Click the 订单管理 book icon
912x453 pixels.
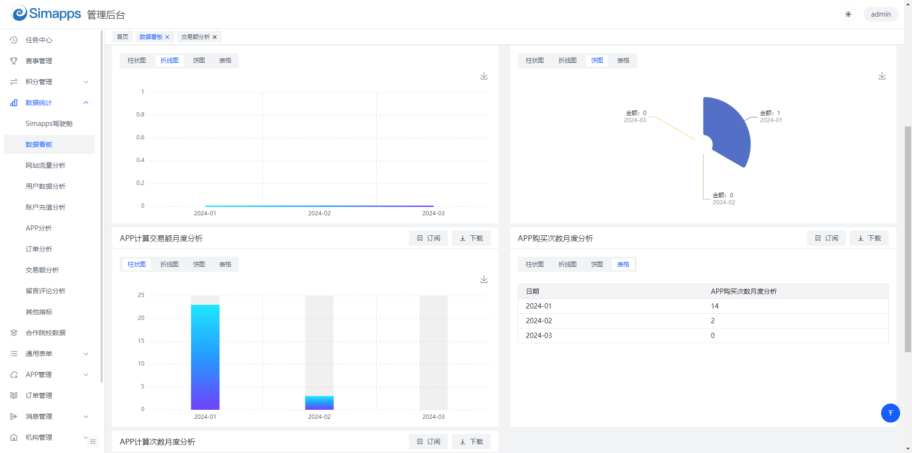click(x=14, y=395)
